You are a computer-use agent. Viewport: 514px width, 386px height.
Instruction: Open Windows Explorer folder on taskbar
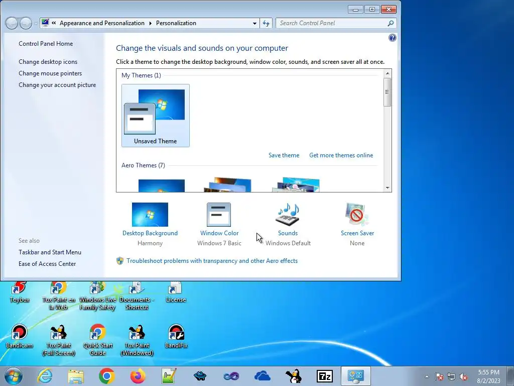[76, 376]
